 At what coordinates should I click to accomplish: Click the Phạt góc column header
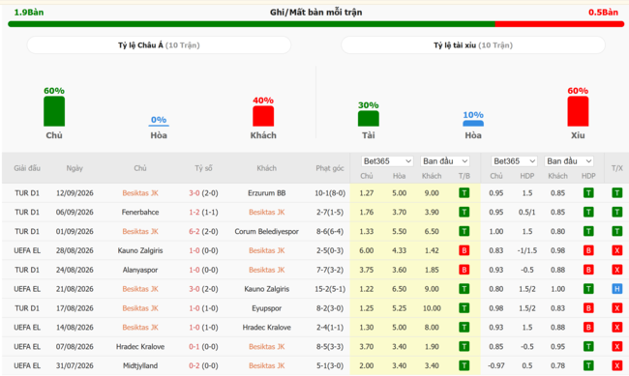(x=330, y=168)
